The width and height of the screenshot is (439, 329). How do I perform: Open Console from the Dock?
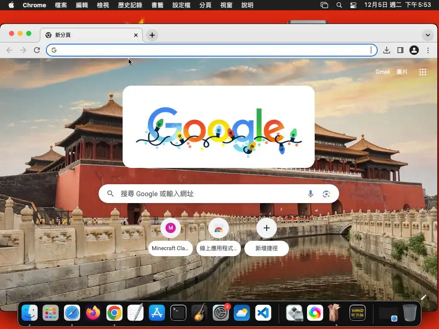358,312
